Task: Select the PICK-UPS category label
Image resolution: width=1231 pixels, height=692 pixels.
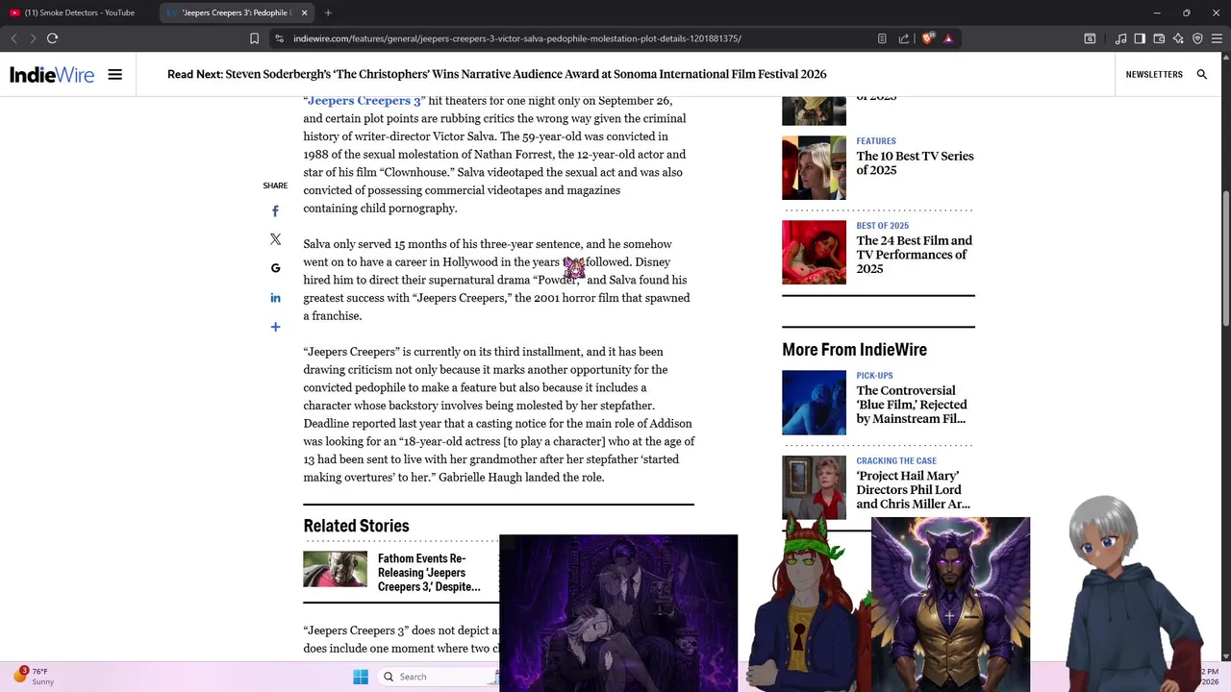Action: [x=874, y=376]
